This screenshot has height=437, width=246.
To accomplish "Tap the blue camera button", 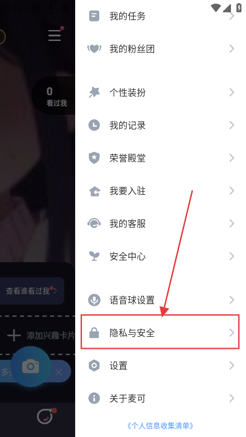I will pos(31,366).
